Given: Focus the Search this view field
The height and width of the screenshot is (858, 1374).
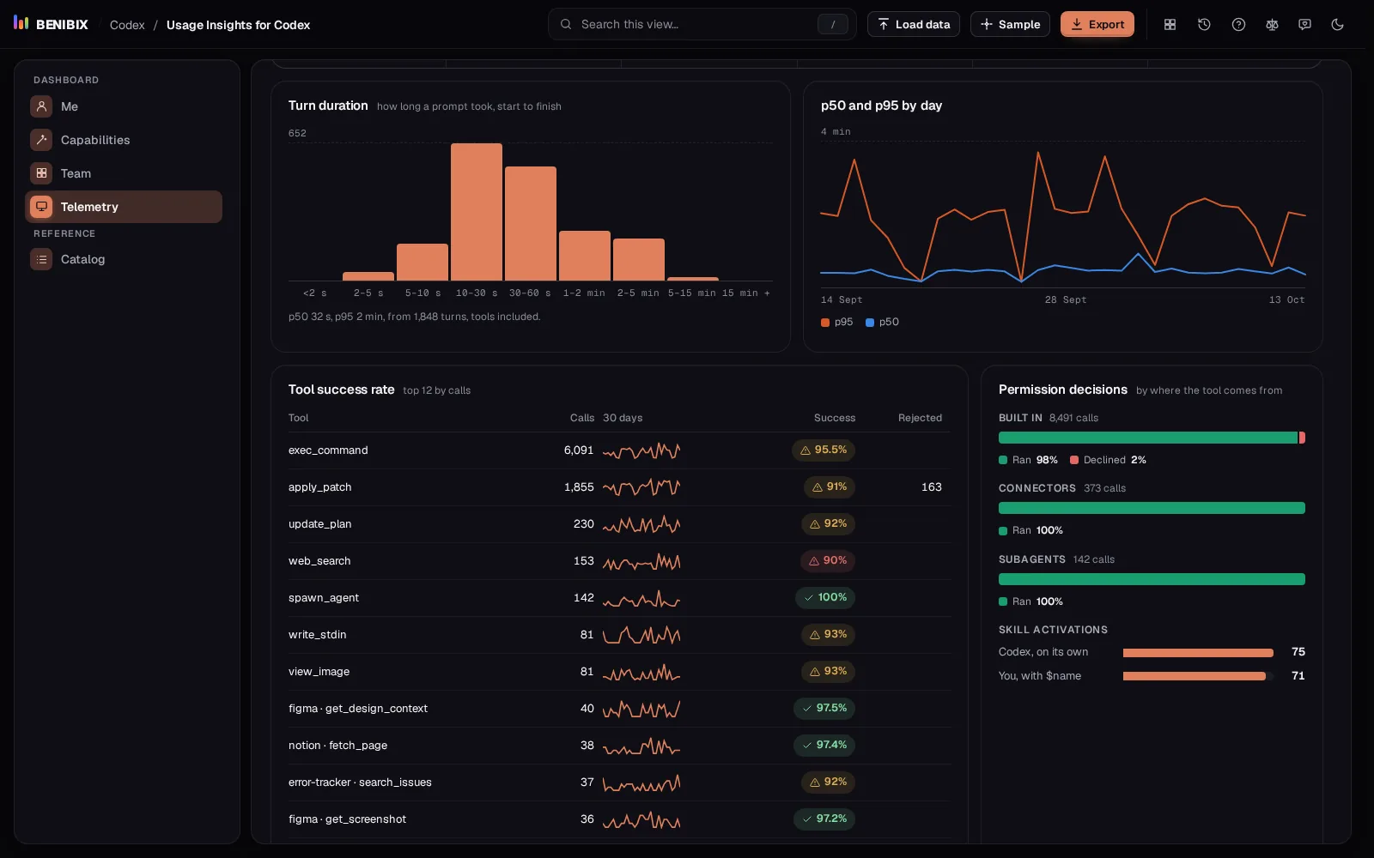Looking at the screenshot, I should (x=702, y=24).
